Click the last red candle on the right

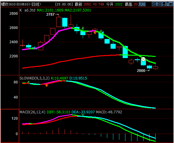(155, 68)
